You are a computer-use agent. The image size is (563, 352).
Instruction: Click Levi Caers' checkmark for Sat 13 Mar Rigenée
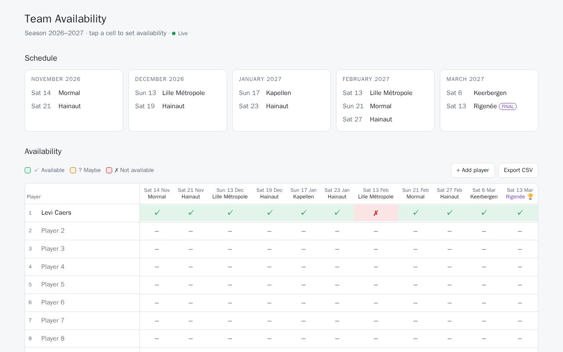pos(520,213)
